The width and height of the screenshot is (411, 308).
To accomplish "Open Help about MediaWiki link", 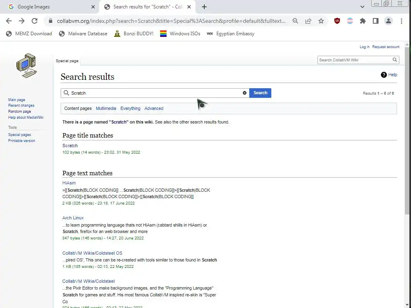I will coord(26,118).
